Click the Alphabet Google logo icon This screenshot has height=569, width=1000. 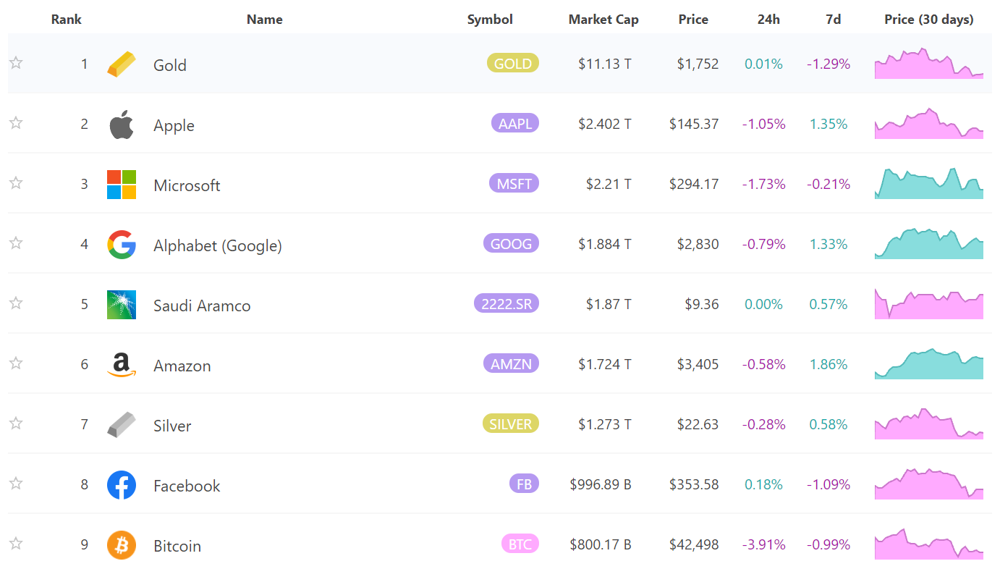coord(122,245)
